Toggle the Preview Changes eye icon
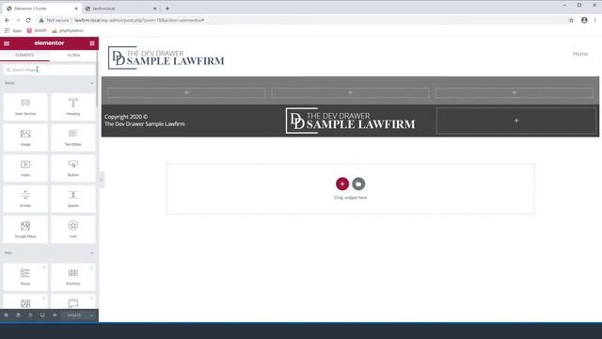This screenshot has height=339, width=602. pyautogui.click(x=55, y=315)
